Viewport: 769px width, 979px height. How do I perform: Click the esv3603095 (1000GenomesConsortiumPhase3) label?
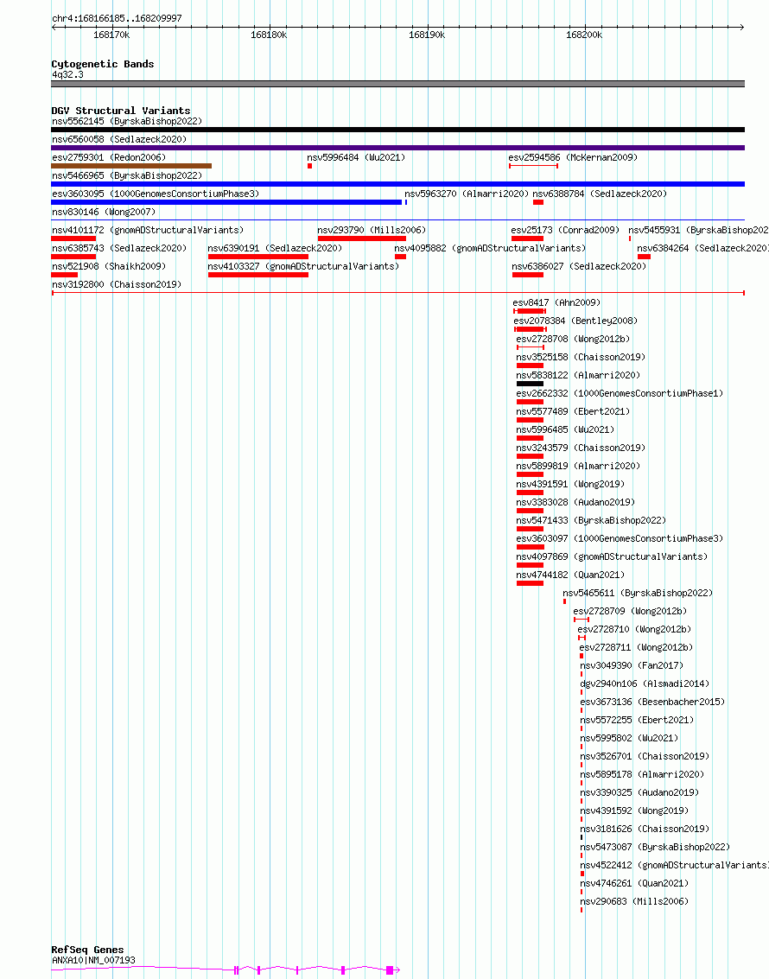coord(156,194)
